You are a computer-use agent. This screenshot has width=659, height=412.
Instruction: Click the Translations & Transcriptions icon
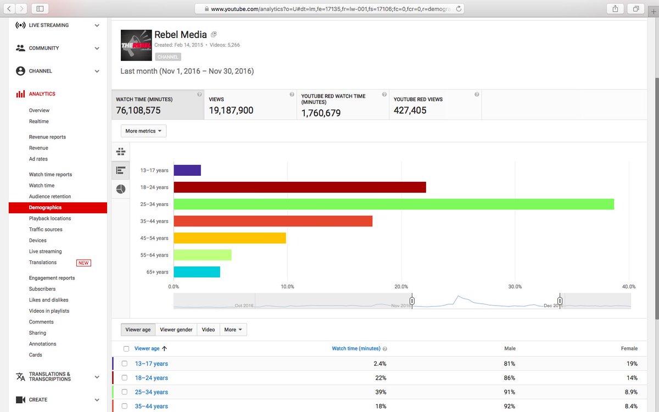20,376
